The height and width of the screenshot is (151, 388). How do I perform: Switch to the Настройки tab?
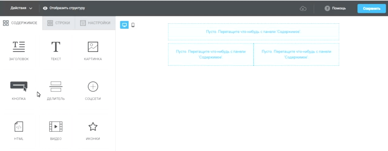(95, 23)
